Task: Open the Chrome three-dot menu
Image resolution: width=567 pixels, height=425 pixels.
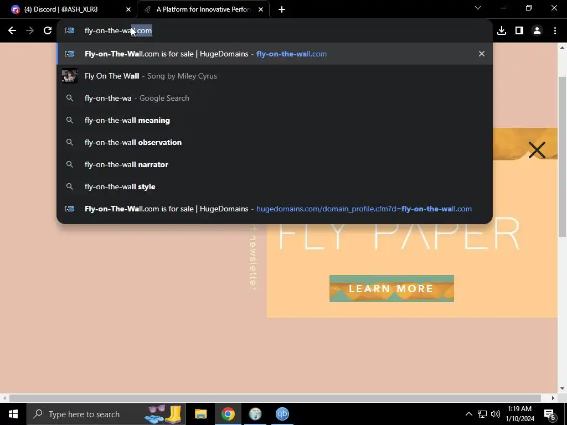Action: coord(555,31)
